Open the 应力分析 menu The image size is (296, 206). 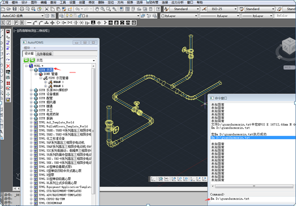coord(177,2)
